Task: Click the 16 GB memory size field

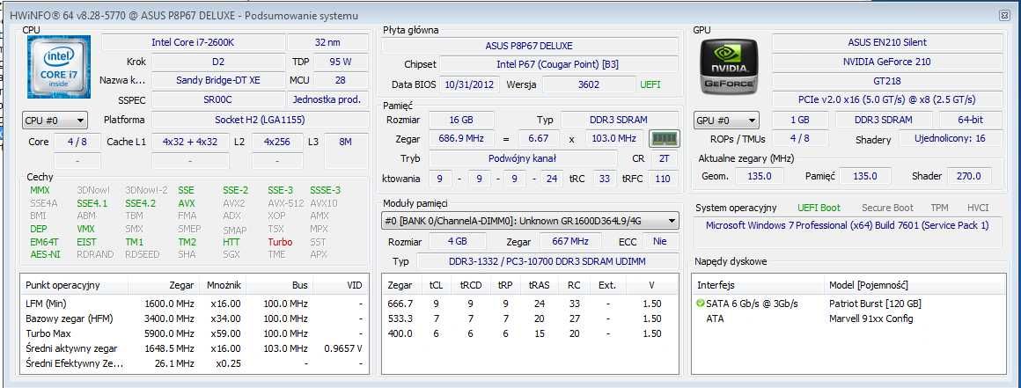Action: click(460, 120)
